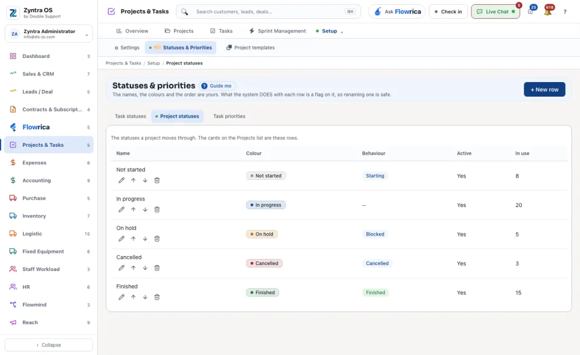Switch to the Task priorities tab
Screen dimensions: 580x355
tap(230, 116)
